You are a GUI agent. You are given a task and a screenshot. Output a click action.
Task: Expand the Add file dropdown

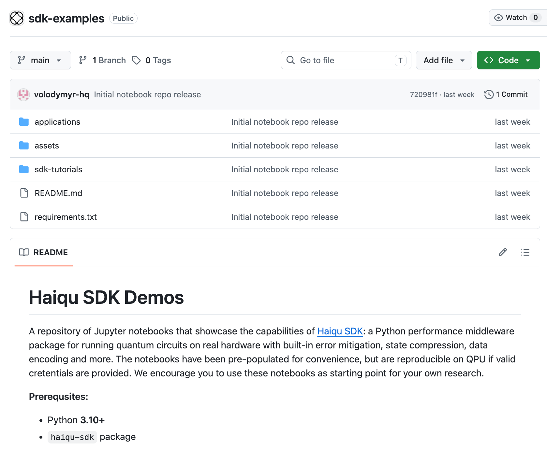click(444, 60)
